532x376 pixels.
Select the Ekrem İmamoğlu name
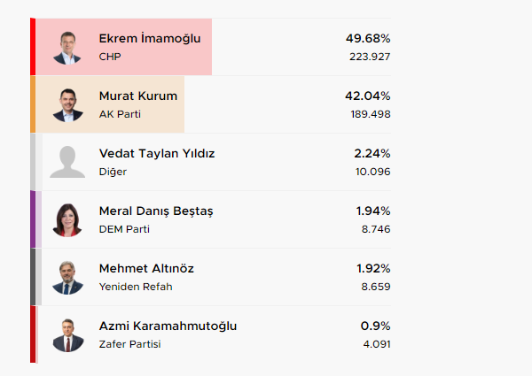[x=150, y=39]
